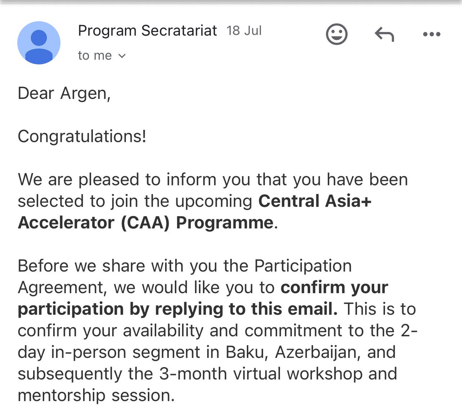Viewport: 462px width, 414px height.
Task: Expand recipient details with the chevron
Action: (x=122, y=56)
